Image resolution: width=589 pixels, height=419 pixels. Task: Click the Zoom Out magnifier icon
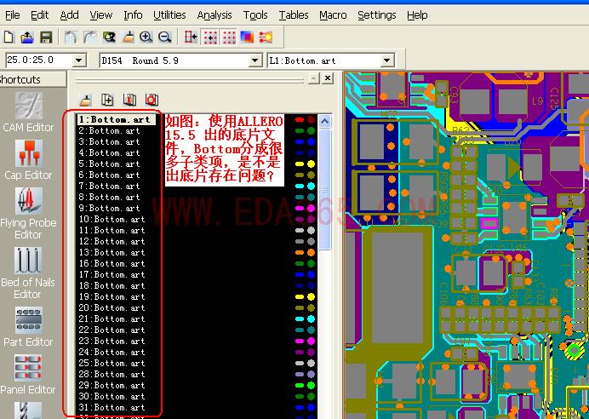coord(164,37)
